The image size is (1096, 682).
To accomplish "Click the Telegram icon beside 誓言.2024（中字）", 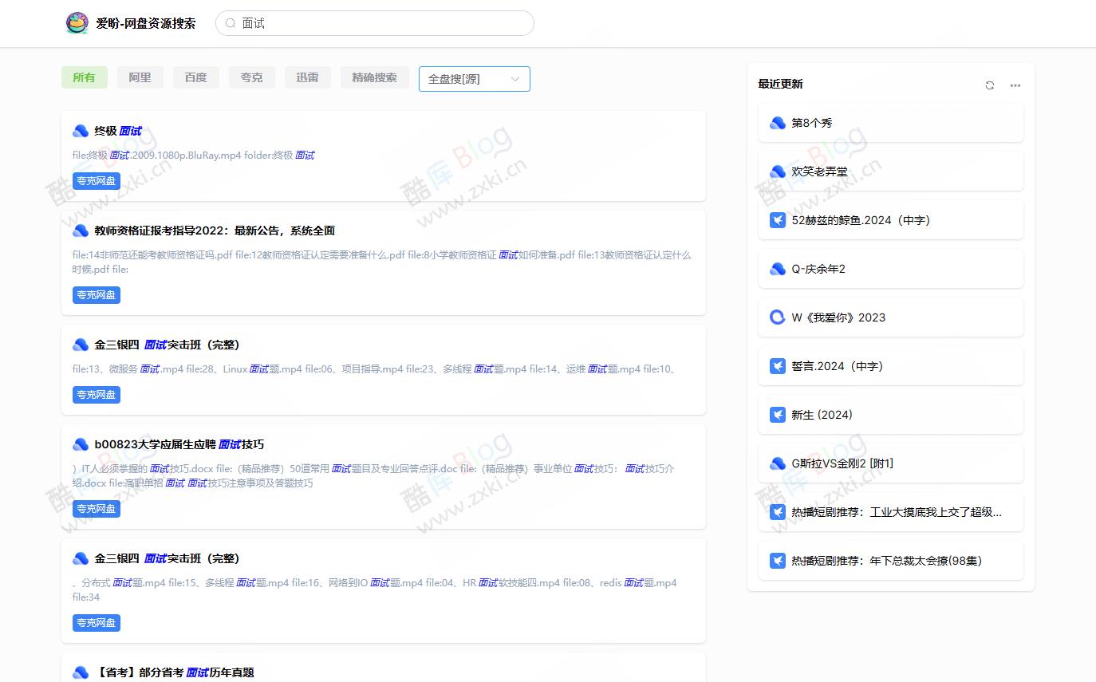I will click(777, 366).
